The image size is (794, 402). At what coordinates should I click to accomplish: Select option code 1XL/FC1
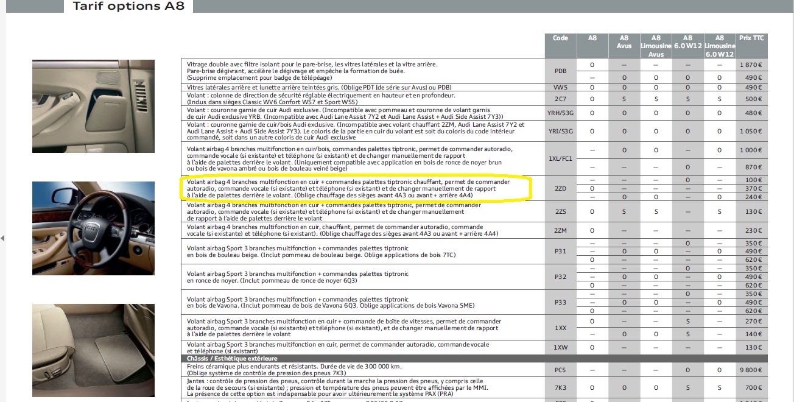click(x=560, y=158)
